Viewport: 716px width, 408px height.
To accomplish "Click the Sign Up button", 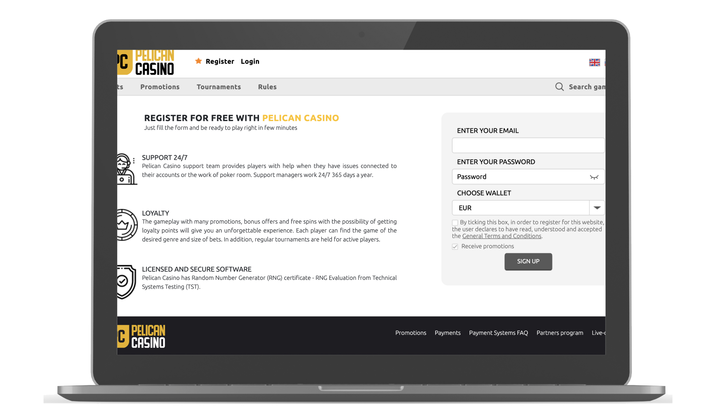I will tap(528, 262).
